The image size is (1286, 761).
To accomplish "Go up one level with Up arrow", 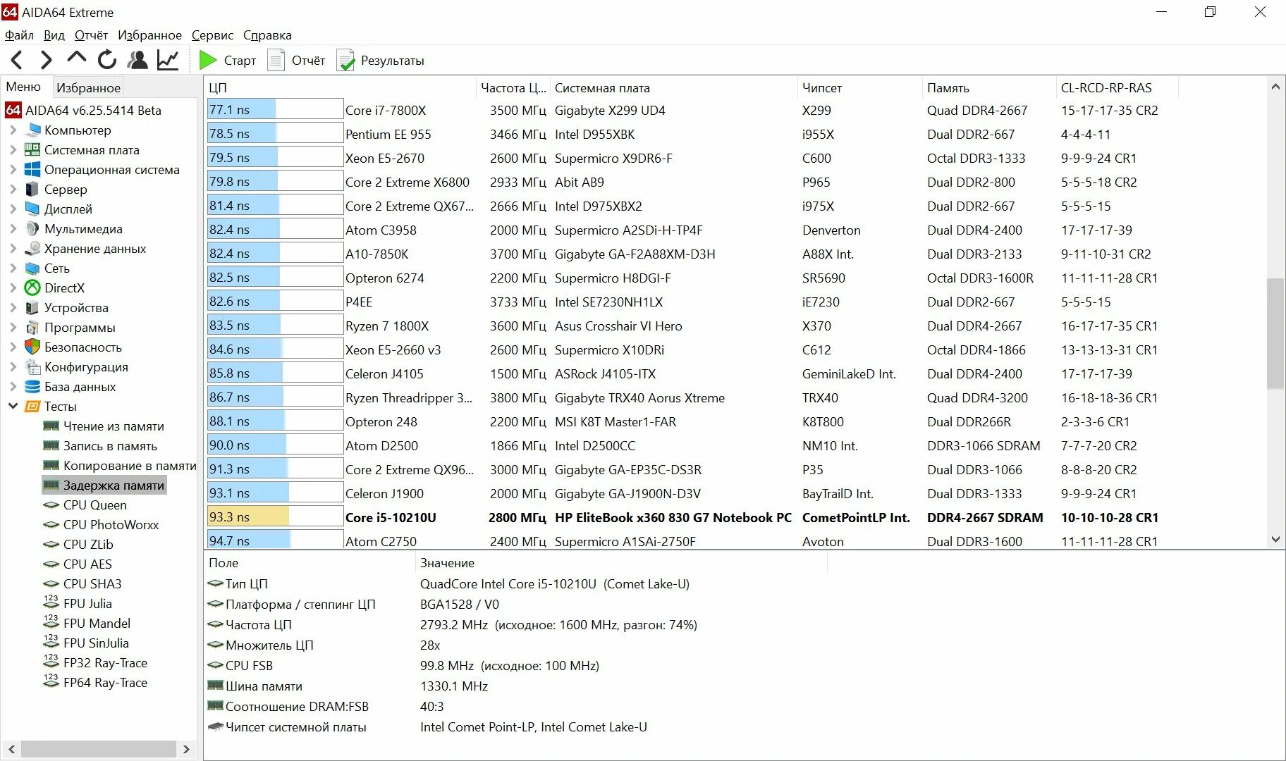I will click(x=76, y=59).
